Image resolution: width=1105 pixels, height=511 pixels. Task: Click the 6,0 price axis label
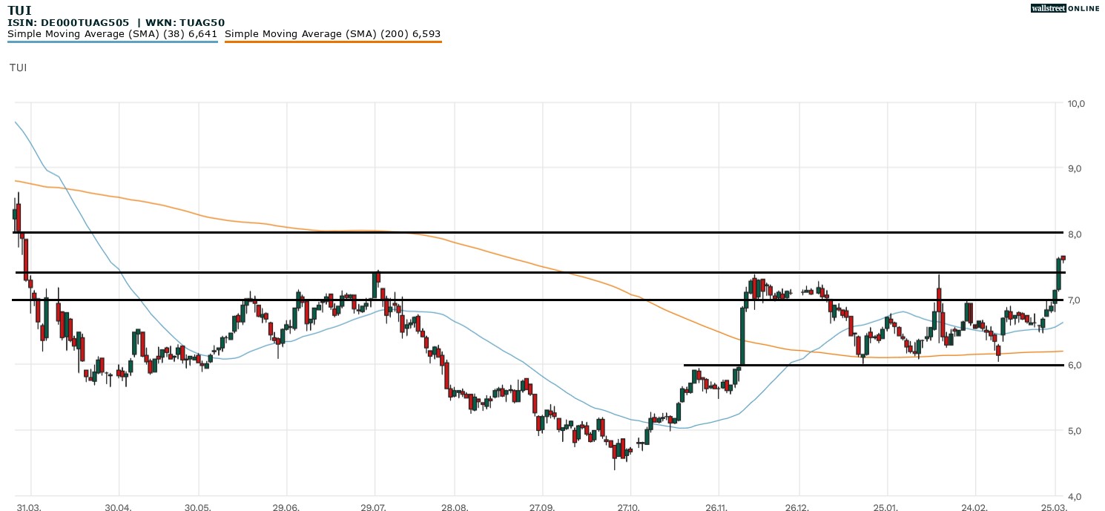pos(1073,365)
